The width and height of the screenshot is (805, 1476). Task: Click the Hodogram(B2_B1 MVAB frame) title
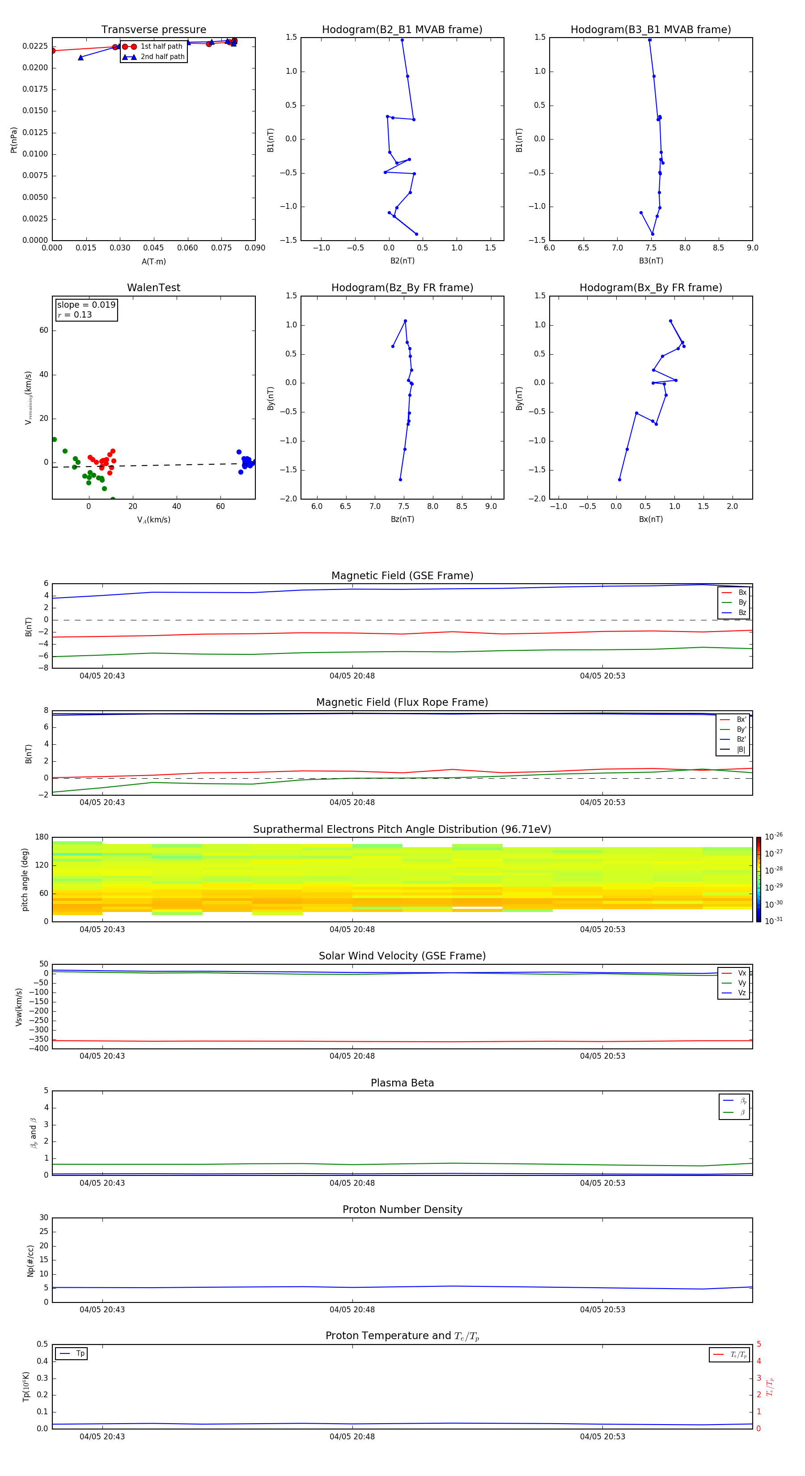[x=402, y=30]
